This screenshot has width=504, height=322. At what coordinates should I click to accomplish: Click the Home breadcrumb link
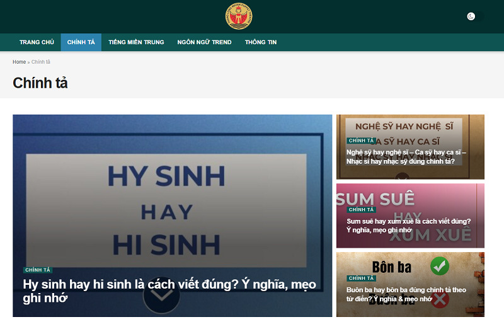20,62
